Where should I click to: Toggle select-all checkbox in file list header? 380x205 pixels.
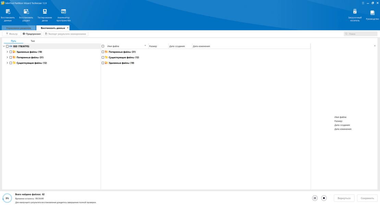pos(103,46)
